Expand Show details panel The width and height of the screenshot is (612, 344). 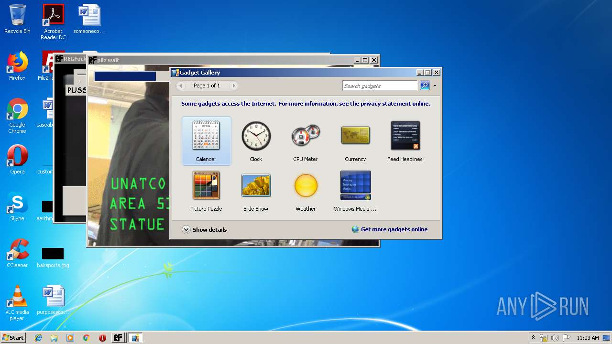205,230
